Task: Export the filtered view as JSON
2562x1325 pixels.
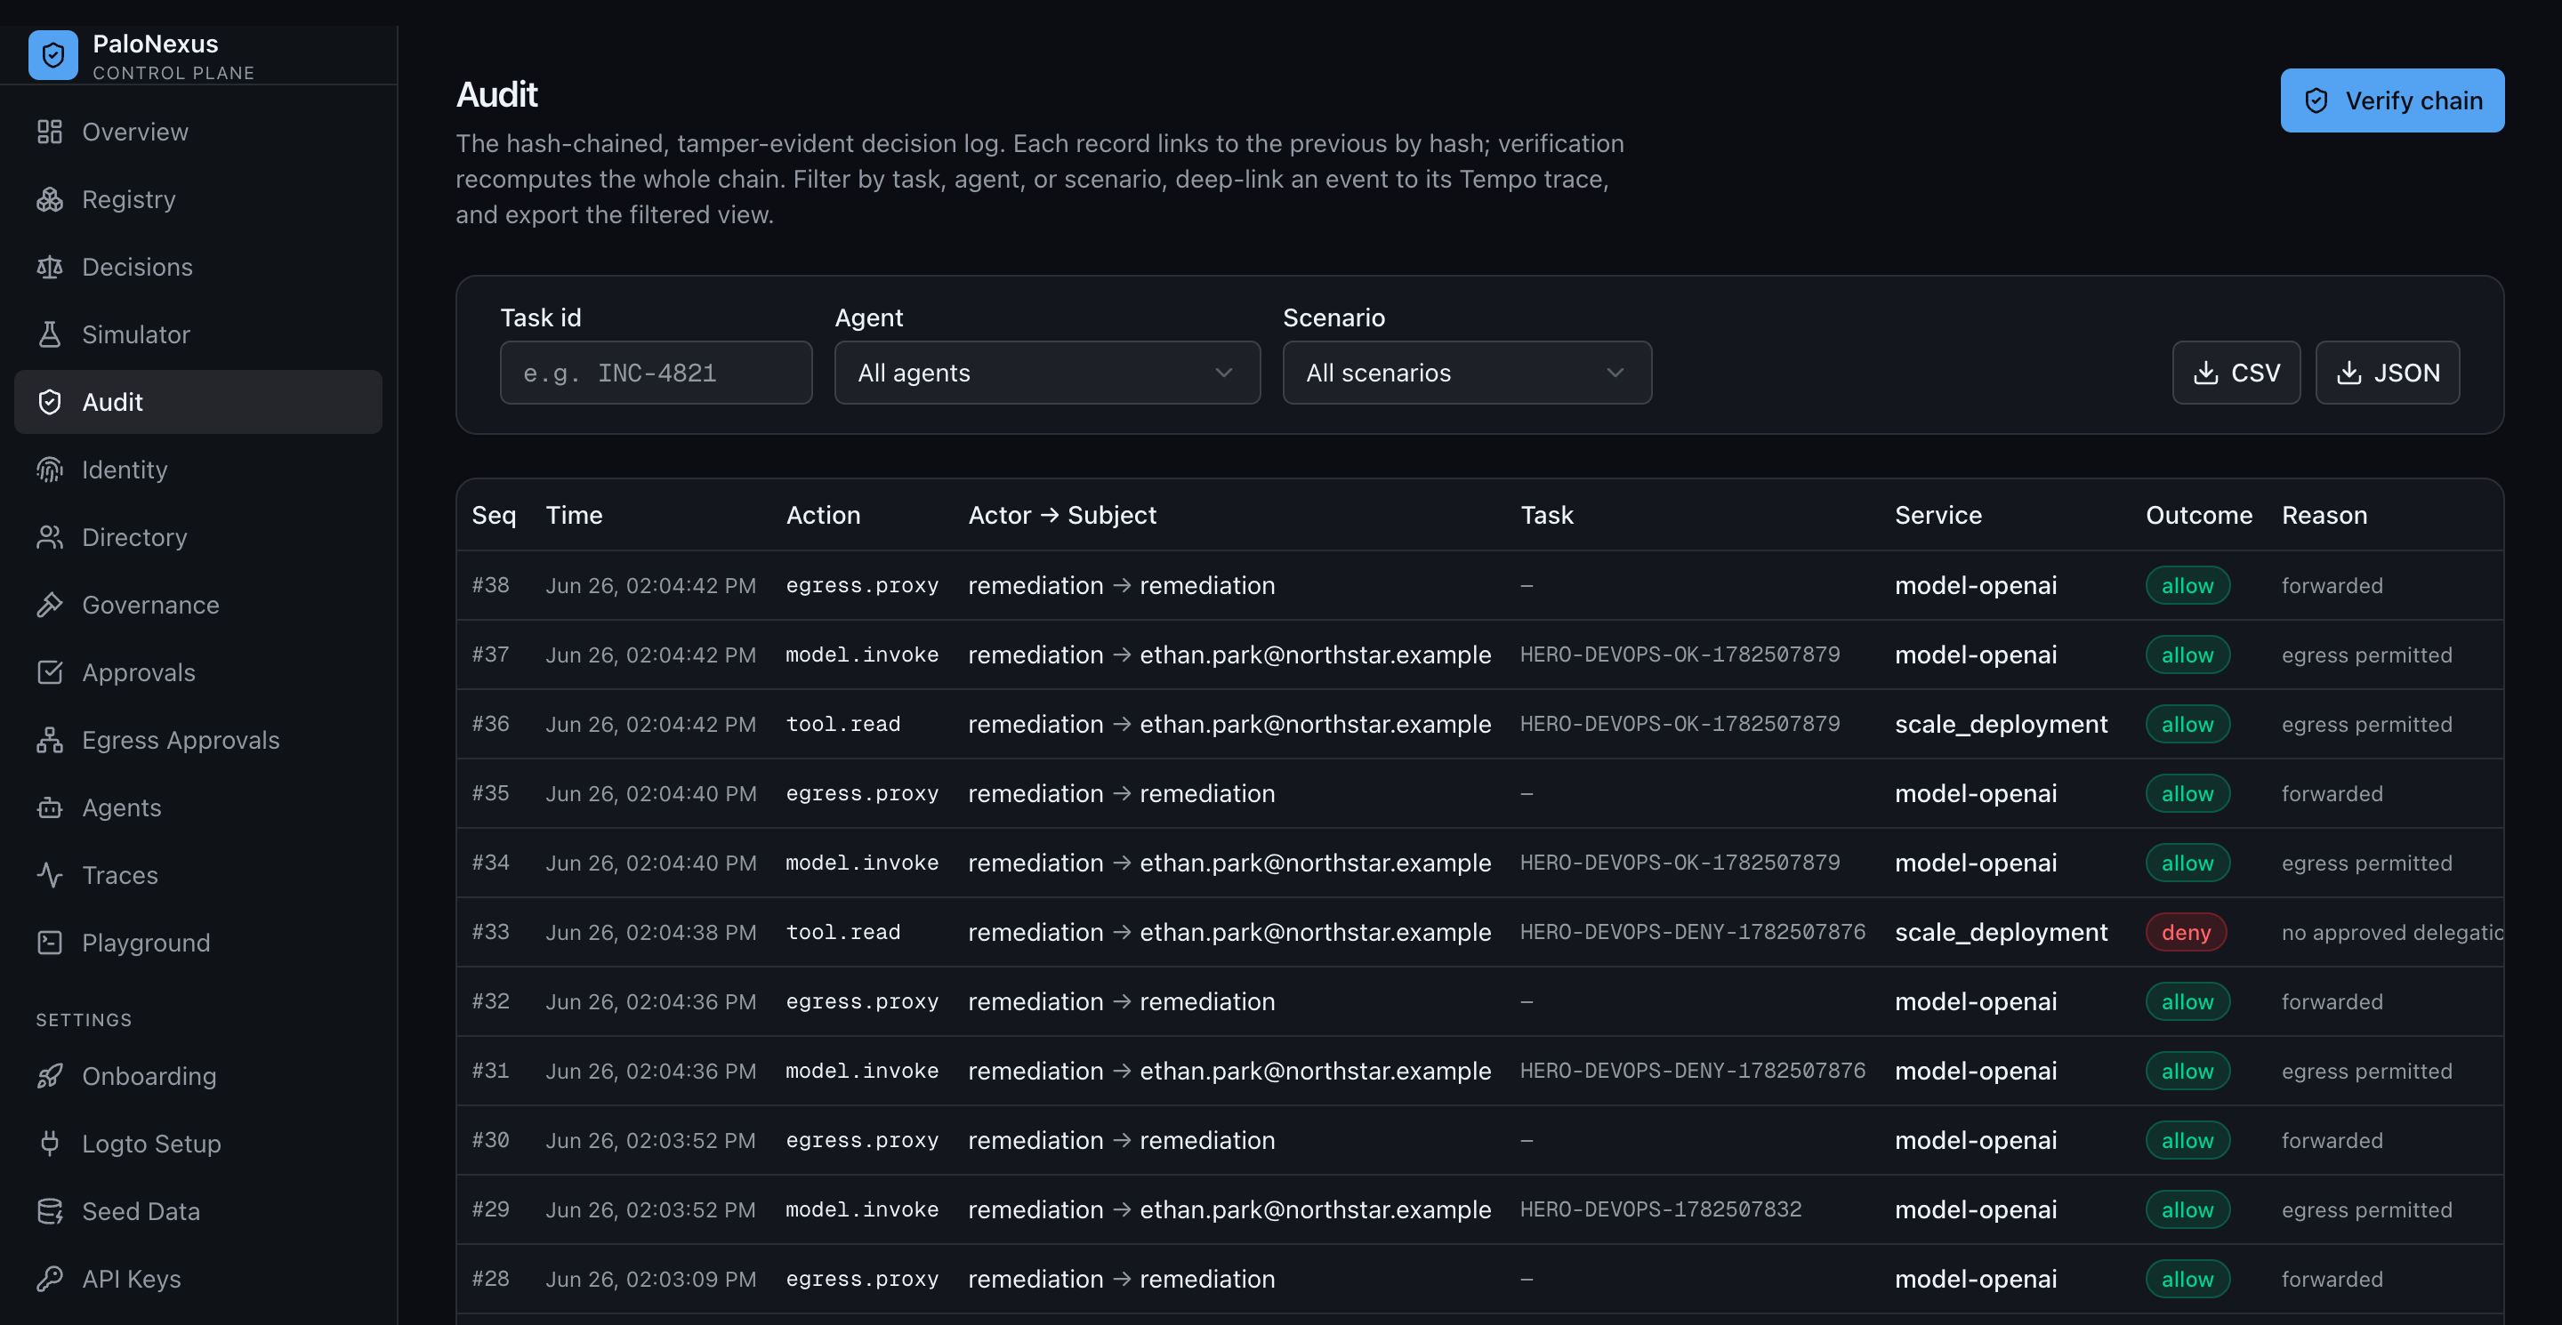Action: pos(2387,373)
